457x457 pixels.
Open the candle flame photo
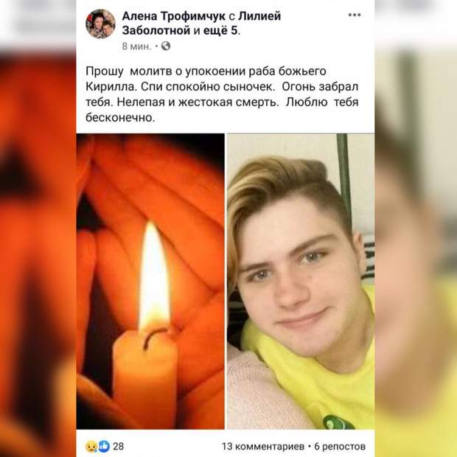point(150,282)
